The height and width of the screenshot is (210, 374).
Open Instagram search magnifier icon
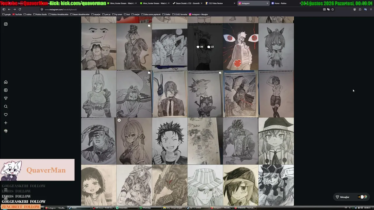[x=6, y=106]
